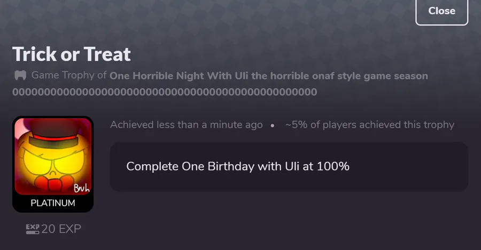Open the Trick or Treat trophy thumbnail
481x250 pixels.
pyautogui.click(x=53, y=156)
